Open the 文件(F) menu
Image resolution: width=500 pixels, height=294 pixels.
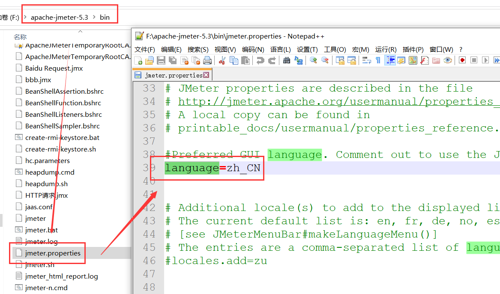pos(144,50)
